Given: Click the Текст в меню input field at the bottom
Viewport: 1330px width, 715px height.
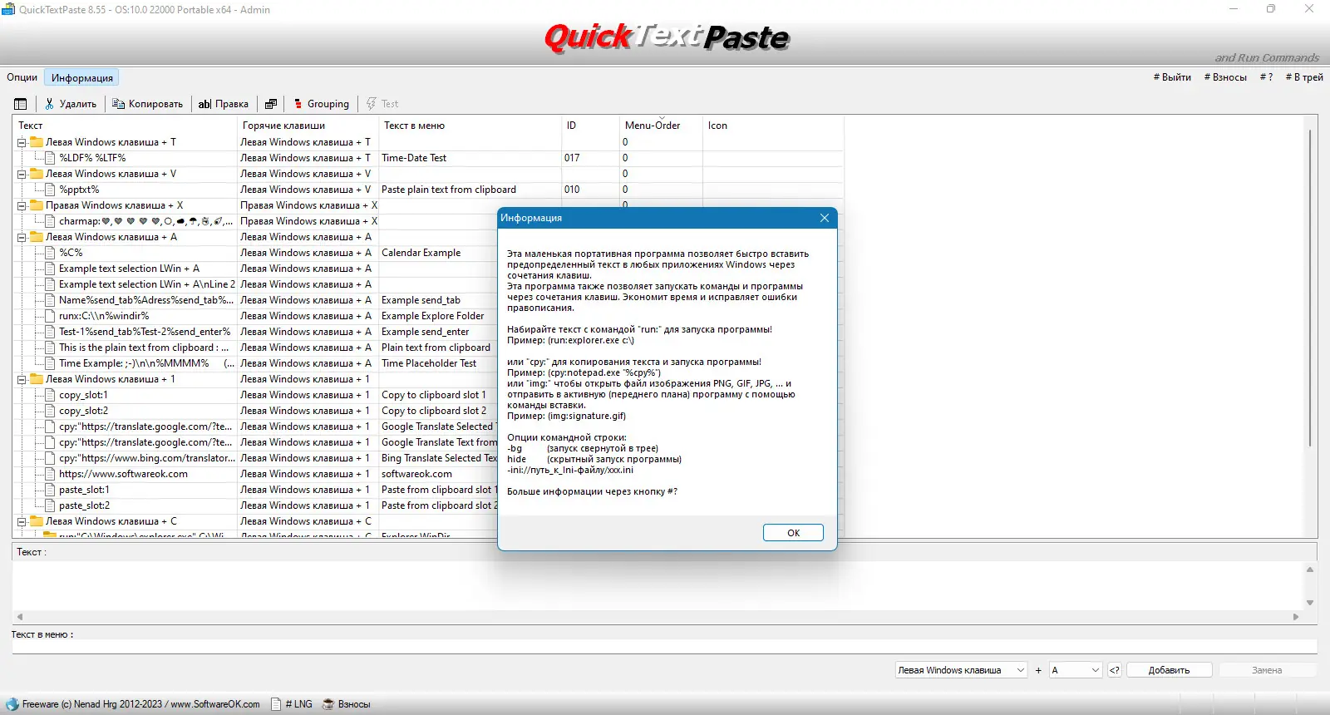Looking at the screenshot, I should [664, 647].
